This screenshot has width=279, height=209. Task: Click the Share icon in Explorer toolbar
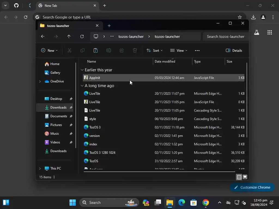pyautogui.click(x=122, y=50)
